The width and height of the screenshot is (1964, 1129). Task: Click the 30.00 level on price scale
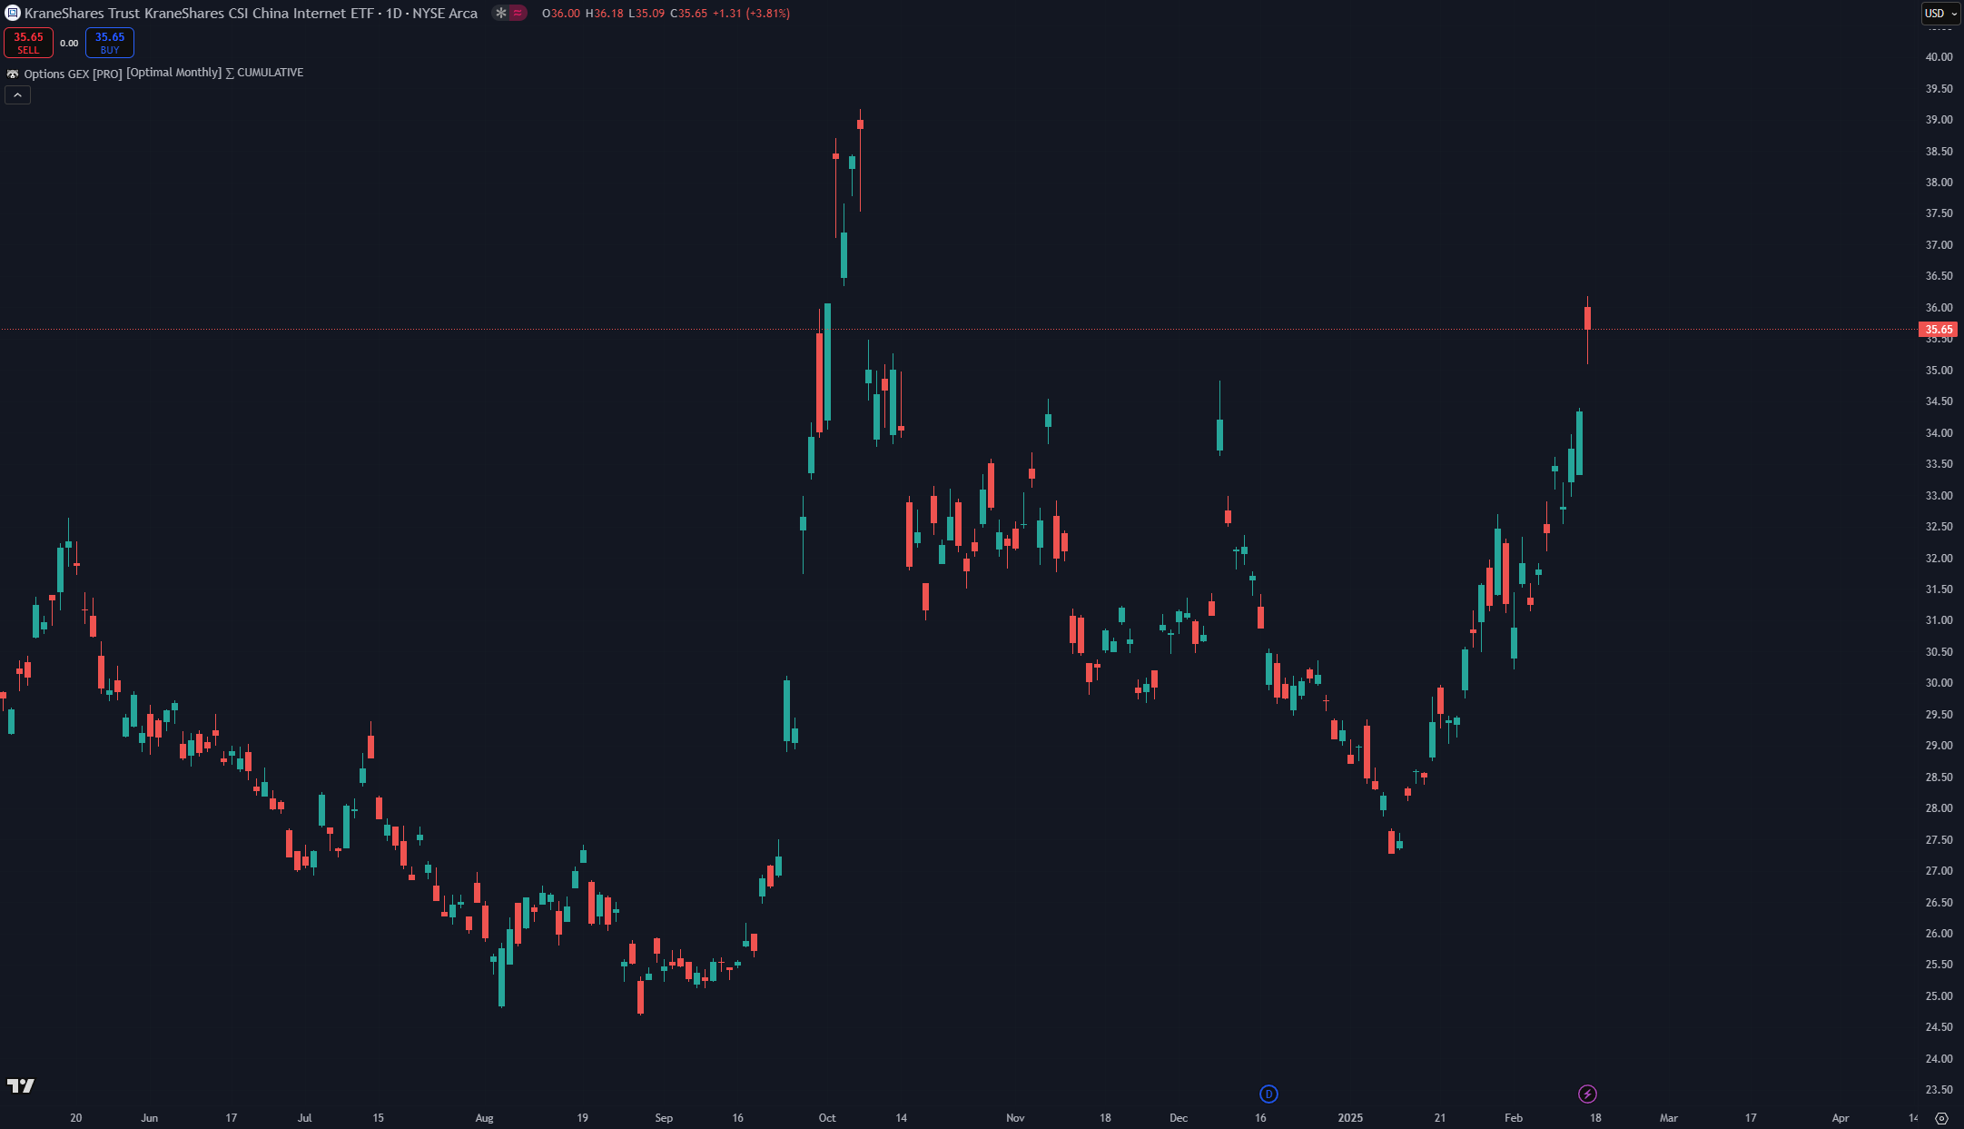(1939, 683)
